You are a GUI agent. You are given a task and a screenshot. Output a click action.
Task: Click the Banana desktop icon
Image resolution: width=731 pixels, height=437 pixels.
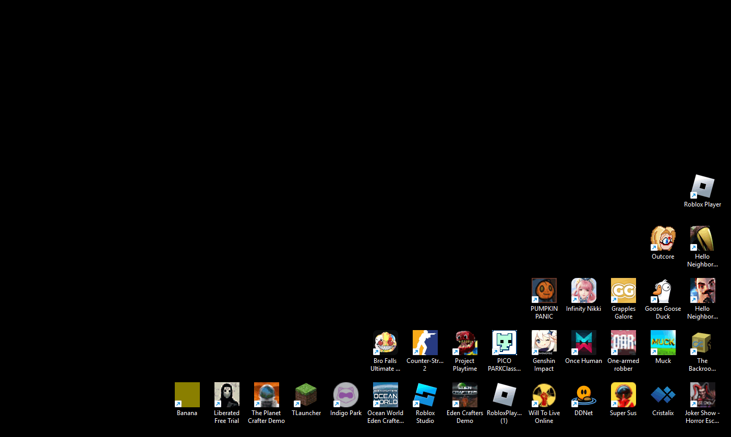(187, 395)
